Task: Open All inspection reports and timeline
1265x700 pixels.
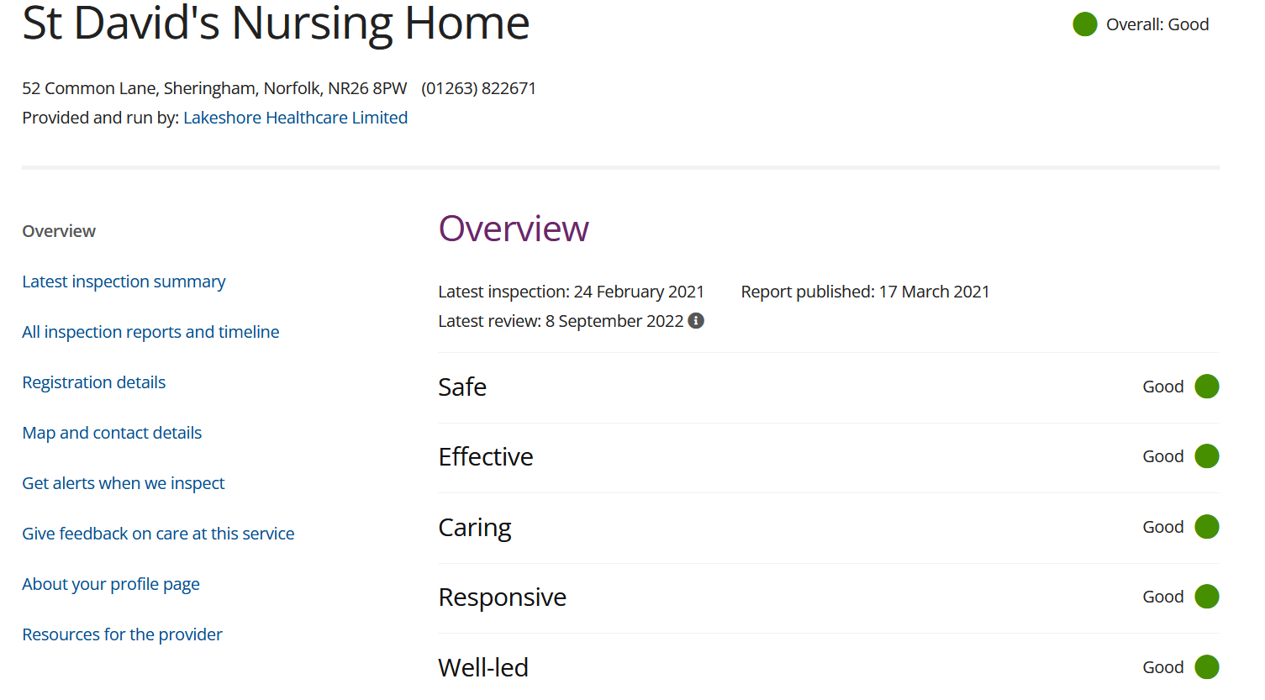Action: click(150, 332)
